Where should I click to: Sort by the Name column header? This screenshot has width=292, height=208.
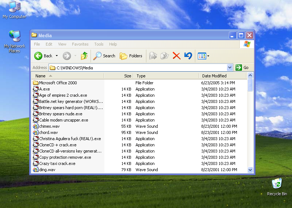coord(68,76)
